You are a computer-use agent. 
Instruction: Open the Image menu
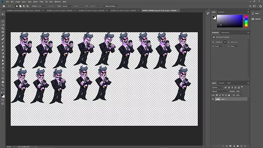pos(18,2)
